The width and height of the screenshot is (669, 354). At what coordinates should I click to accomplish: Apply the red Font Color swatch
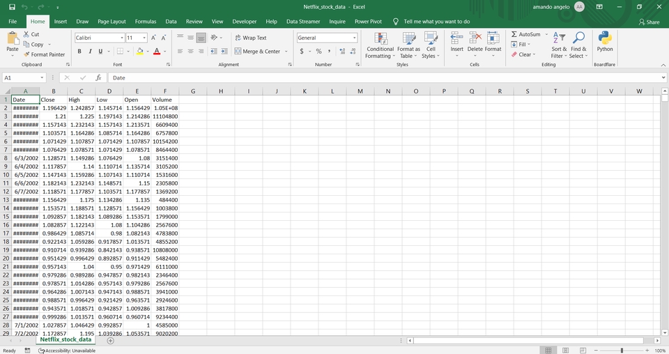click(157, 51)
